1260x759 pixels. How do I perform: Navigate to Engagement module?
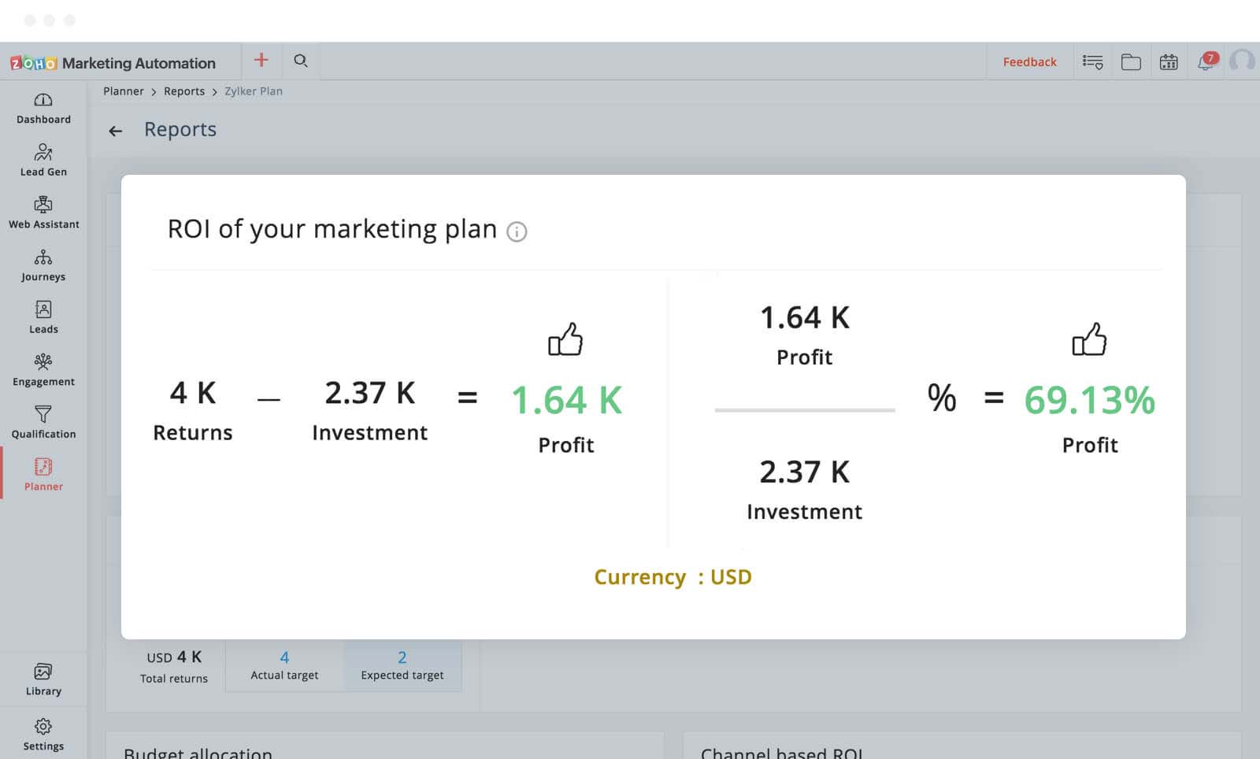(x=43, y=371)
